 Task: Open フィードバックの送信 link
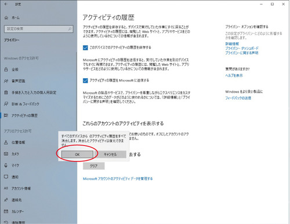(238, 98)
